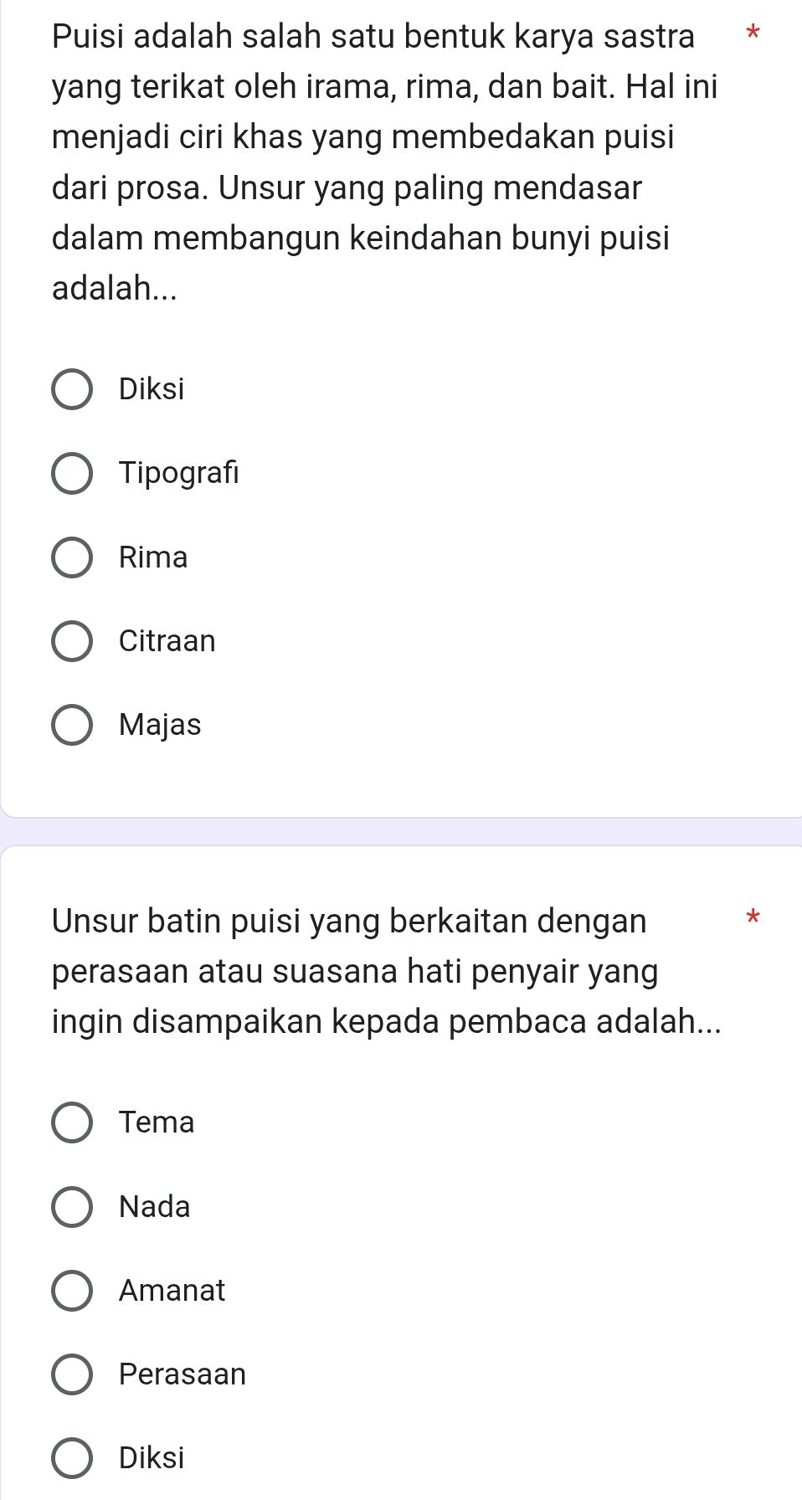Screen dimensions: 802x1500
Task: Select the Diksi radio button in first question
Action: click(74, 388)
